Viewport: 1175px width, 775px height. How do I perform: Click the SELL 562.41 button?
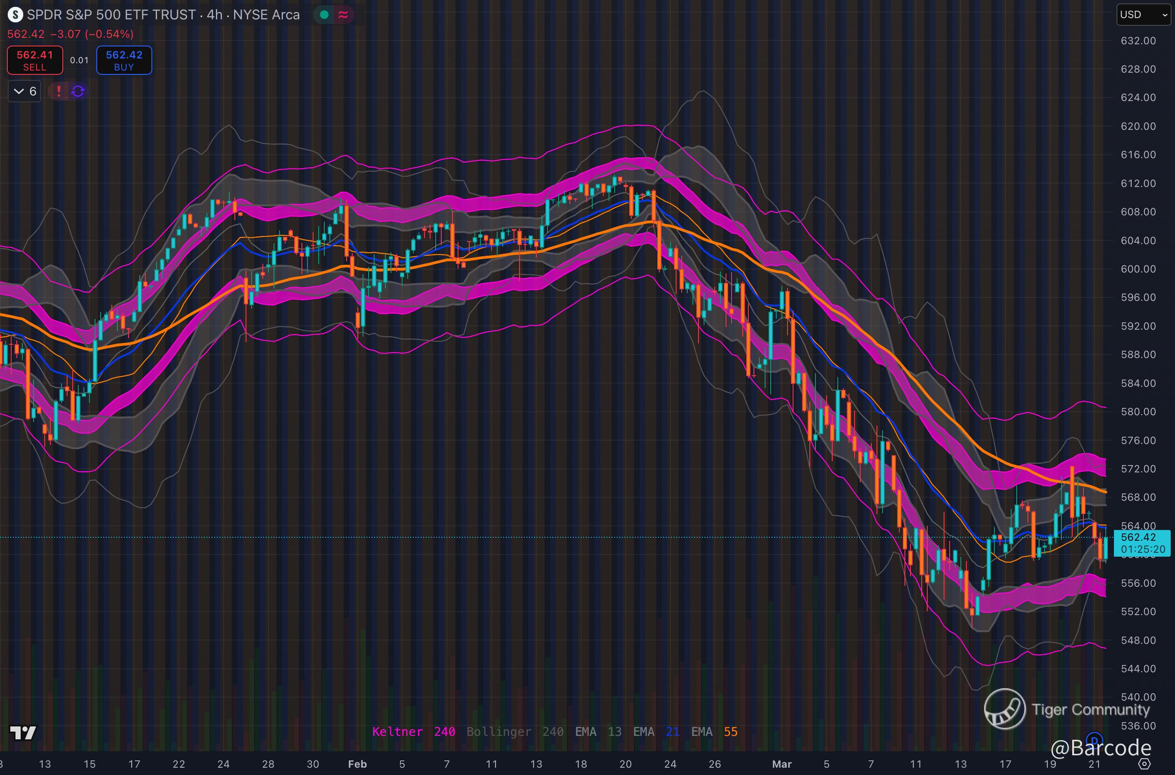(34, 60)
